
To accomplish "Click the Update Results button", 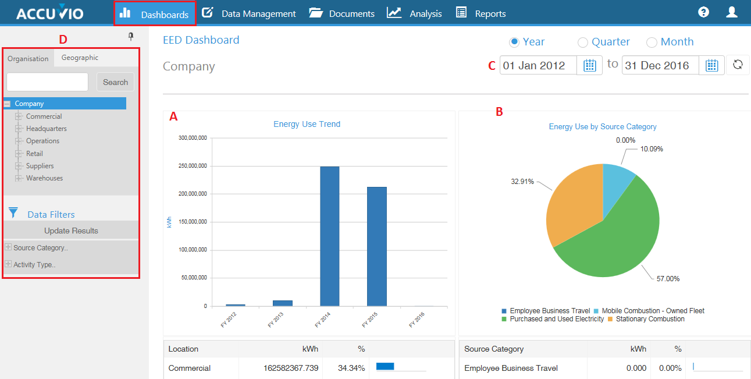I will click(70, 230).
